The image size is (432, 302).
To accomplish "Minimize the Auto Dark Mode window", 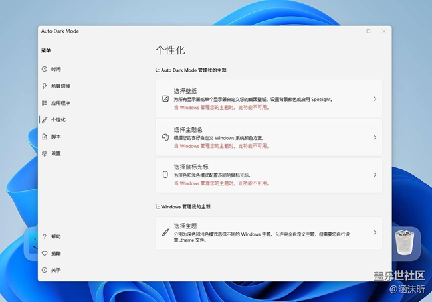I will pos(353,31).
